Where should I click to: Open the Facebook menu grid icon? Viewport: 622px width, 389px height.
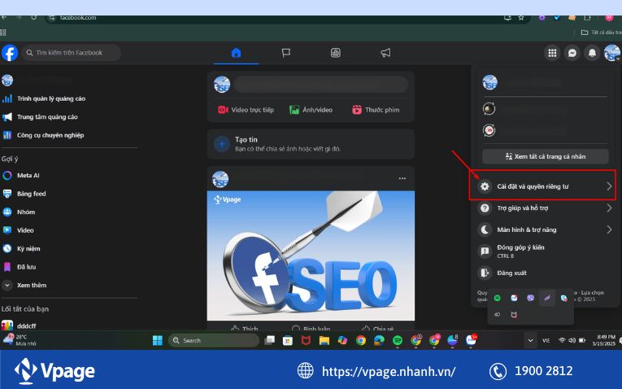click(552, 53)
